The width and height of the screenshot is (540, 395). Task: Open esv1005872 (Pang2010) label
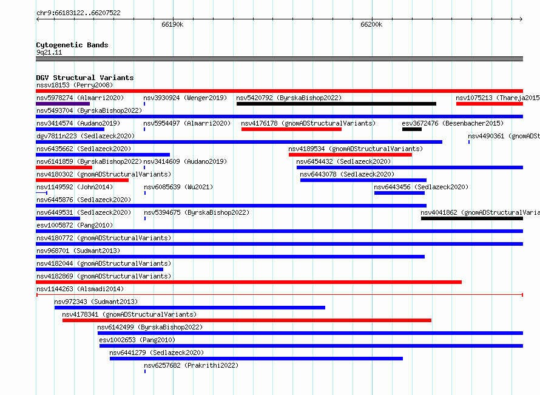(x=75, y=225)
